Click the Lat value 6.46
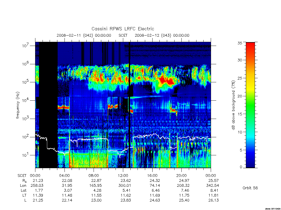281x210 pixels. click(x=155, y=190)
